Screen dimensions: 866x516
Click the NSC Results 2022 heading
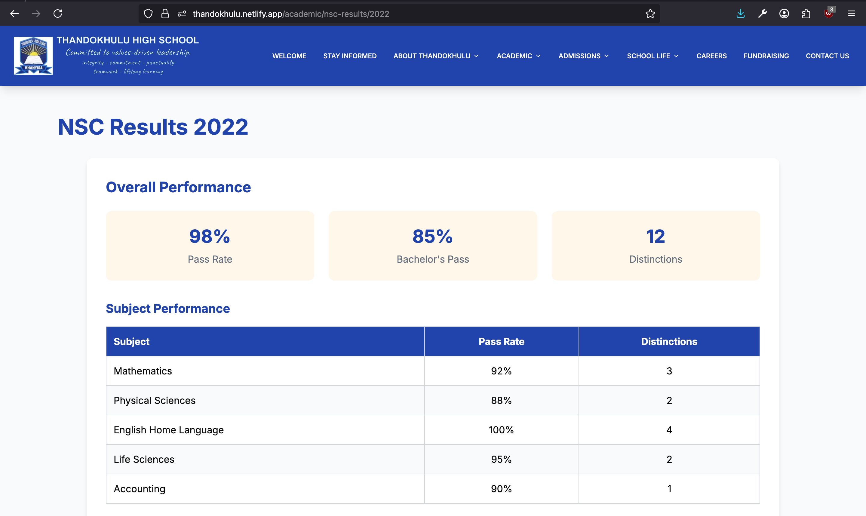[153, 127]
